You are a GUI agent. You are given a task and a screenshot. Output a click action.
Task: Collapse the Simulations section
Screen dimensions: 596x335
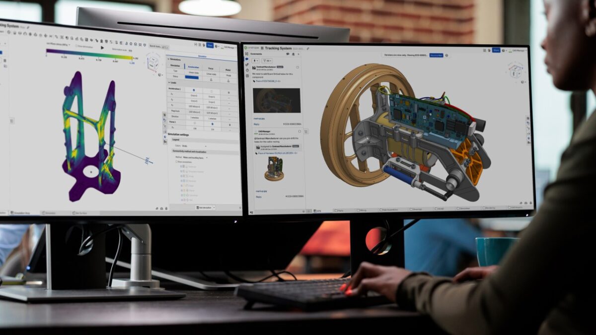click(169, 59)
